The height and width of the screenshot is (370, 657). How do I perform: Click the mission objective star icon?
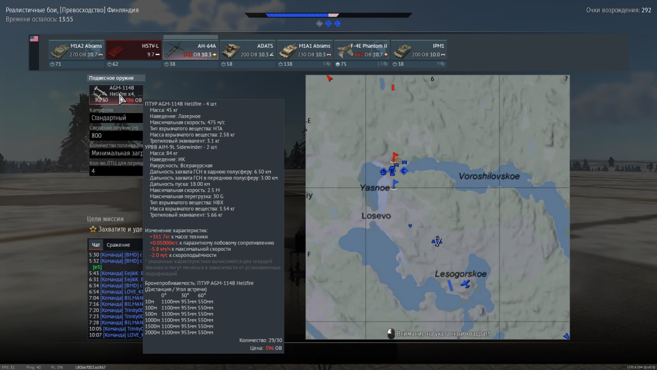[93, 229]
